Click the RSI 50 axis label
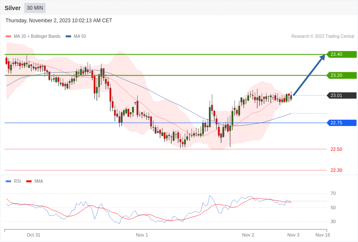 click(333, 208)
